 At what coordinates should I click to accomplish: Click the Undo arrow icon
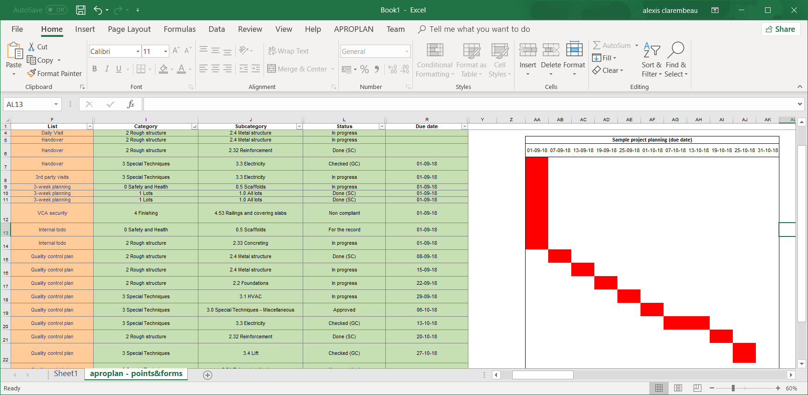tap(98, 10)
